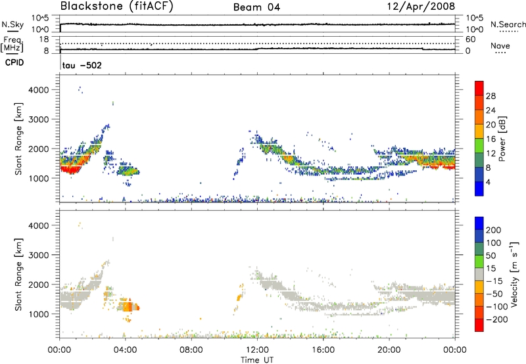Screen dimensions: 526x364
Task: Pick the blue top segment of Velocity bar
Action: pos(479,223)
